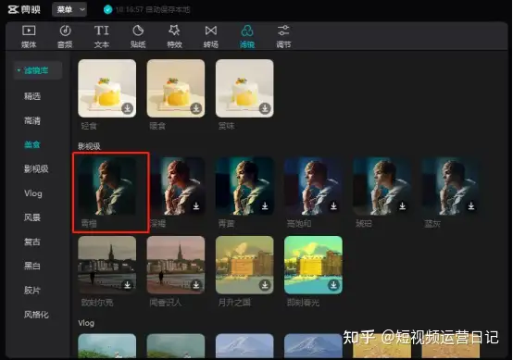
Task: Select the 风景 category
Action: click(32, 217)
